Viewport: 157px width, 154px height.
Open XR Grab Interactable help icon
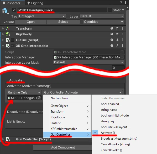click(x=112, y=46)
